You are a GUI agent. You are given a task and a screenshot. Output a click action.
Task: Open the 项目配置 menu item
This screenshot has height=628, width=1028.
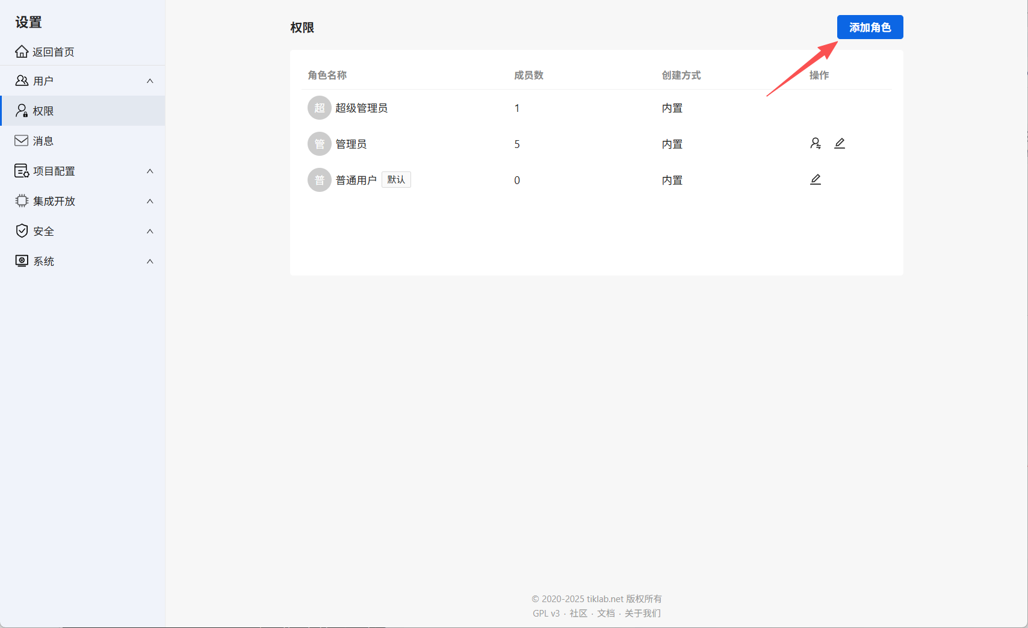pos(82,171)
